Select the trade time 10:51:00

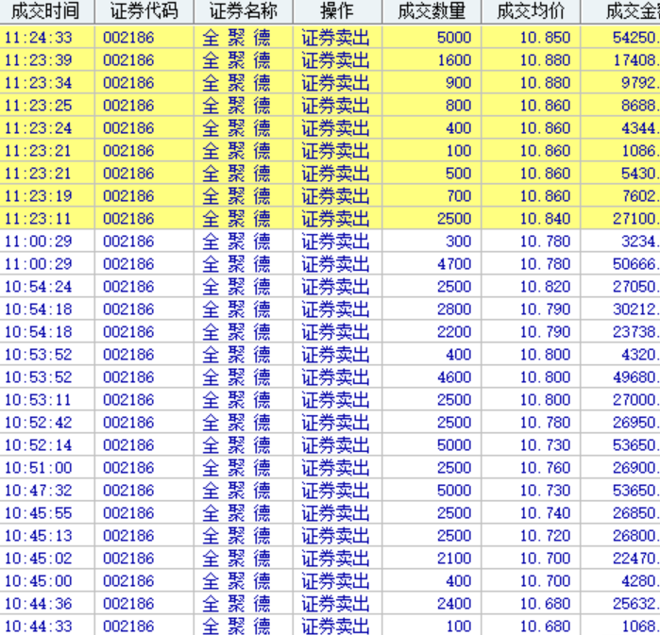coord(38,468)
